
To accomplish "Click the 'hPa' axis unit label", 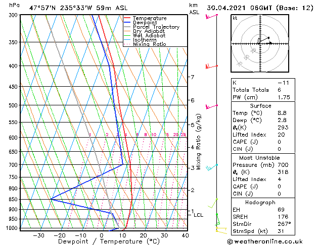I will pyautogui.click(x=14, y=5).
